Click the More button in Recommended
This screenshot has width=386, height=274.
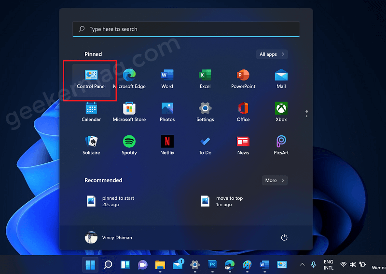pos(275,181)
